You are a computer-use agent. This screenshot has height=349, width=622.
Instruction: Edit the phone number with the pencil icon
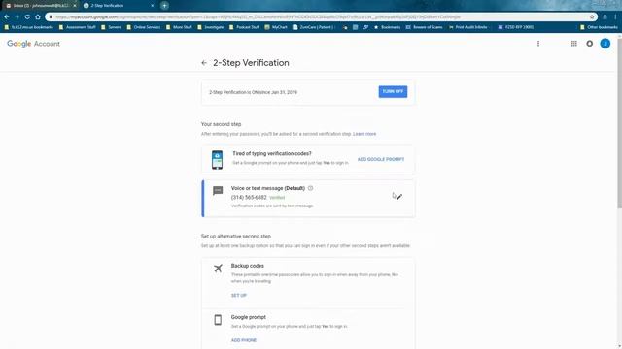(x=399, y=197)
